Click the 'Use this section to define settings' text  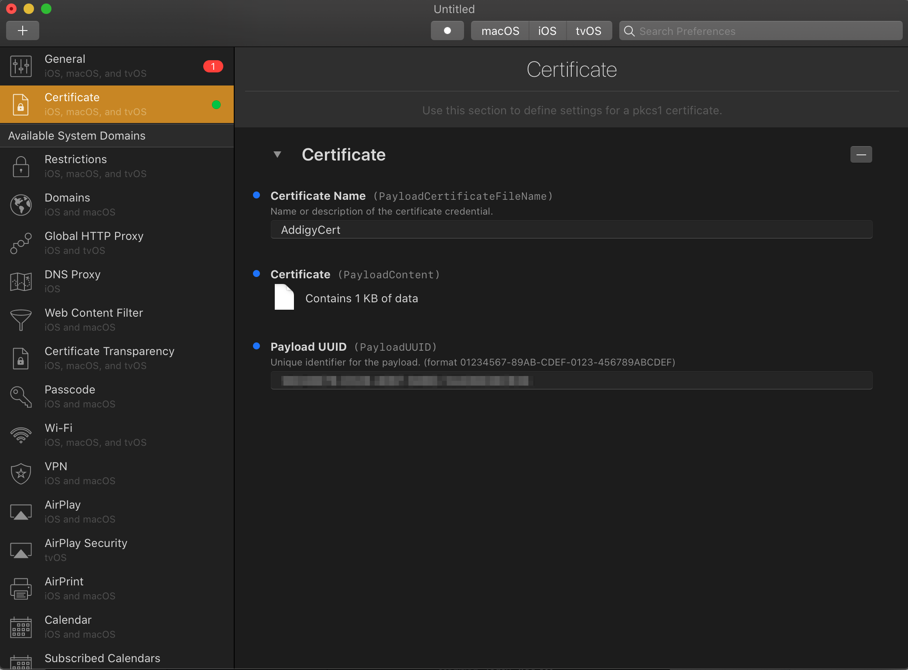[x=572, y=110]
